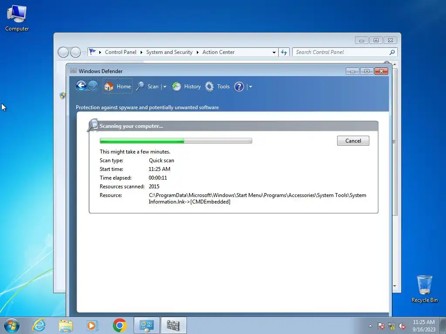Click the 'Scanning your computer...' header

coord(131,126)
